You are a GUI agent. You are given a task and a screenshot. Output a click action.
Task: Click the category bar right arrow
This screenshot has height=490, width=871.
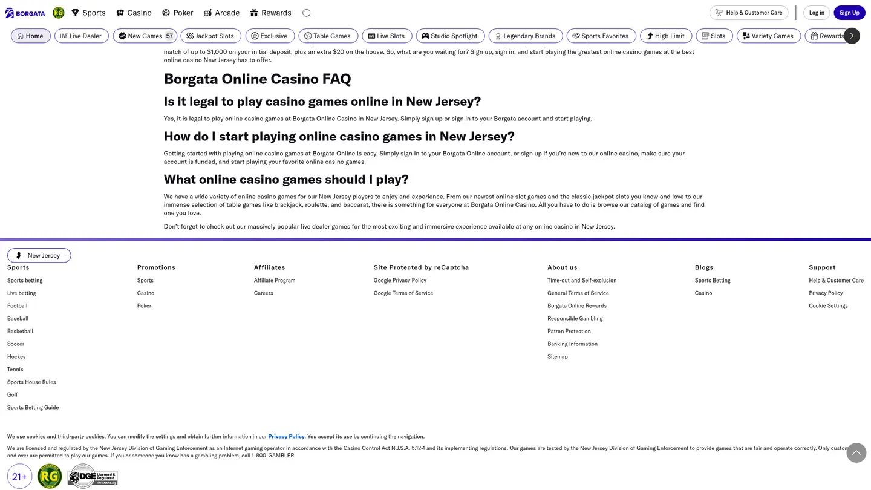[x=852, y=36]
